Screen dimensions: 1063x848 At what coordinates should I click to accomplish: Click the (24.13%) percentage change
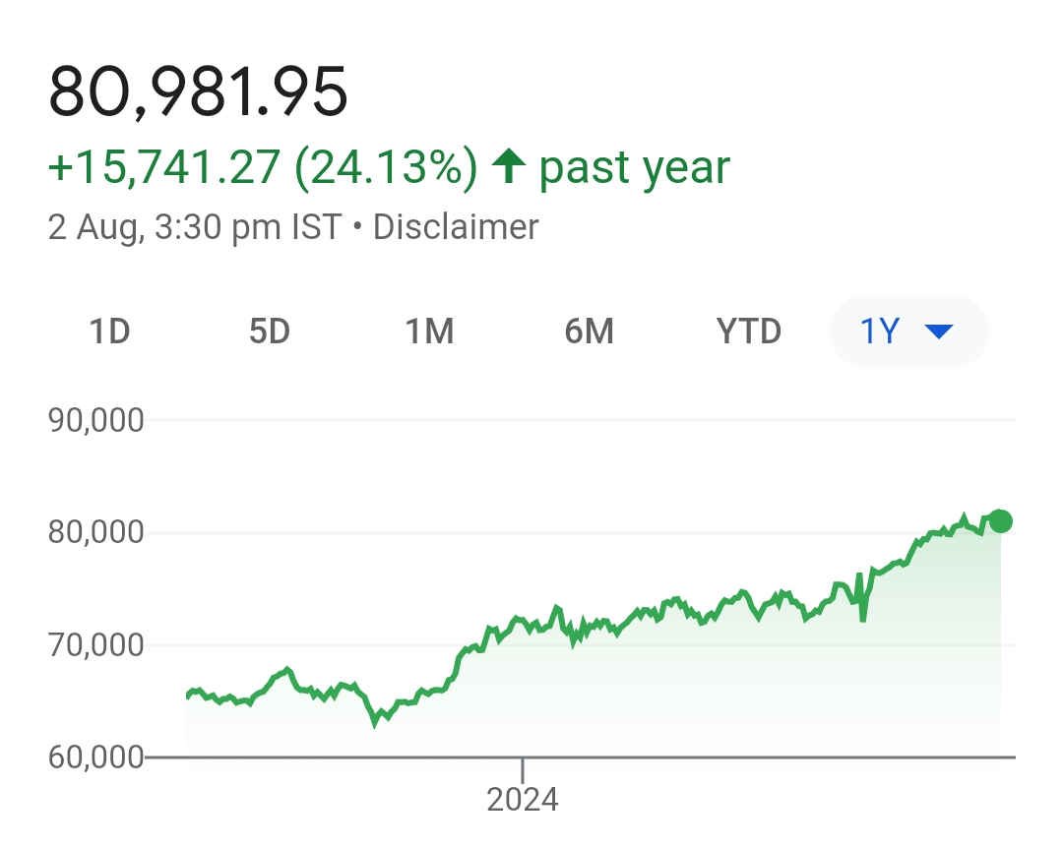tap(387, 167)
